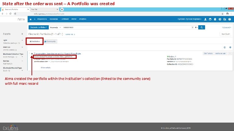
Task: Open a new browser tab with plus
Action: tap(62, 9)
